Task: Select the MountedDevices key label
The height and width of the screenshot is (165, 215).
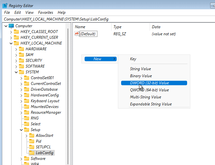Action: [x=45, y=107]
